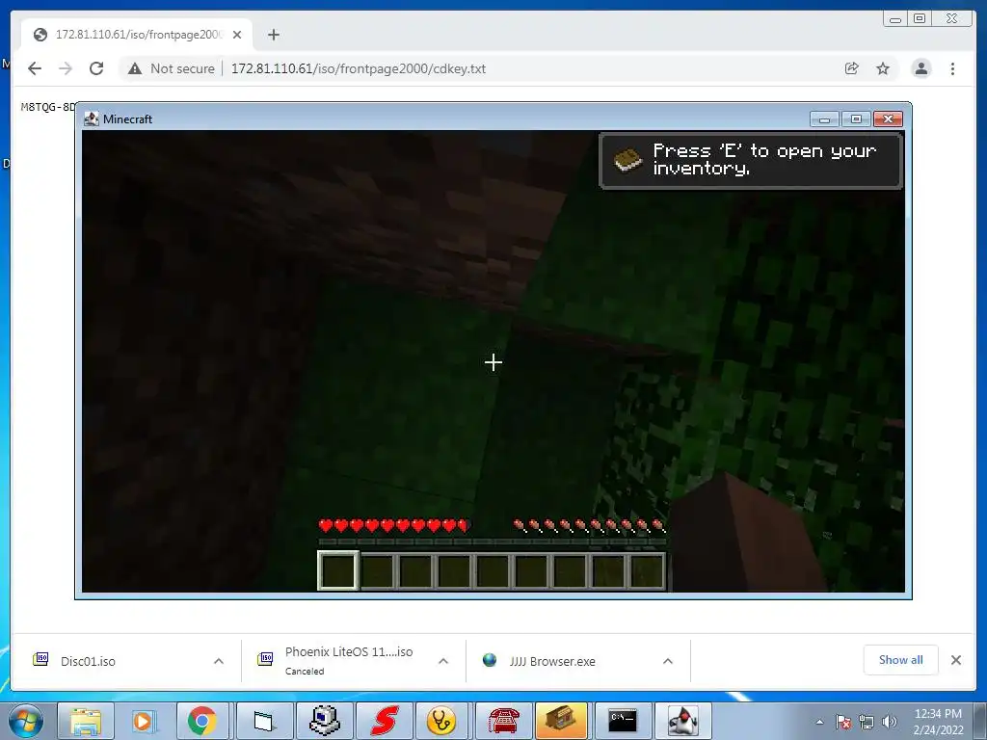This screenshot has width=987, height=740.
Task: Go back in Chrome browser
Action: (35, 68)
